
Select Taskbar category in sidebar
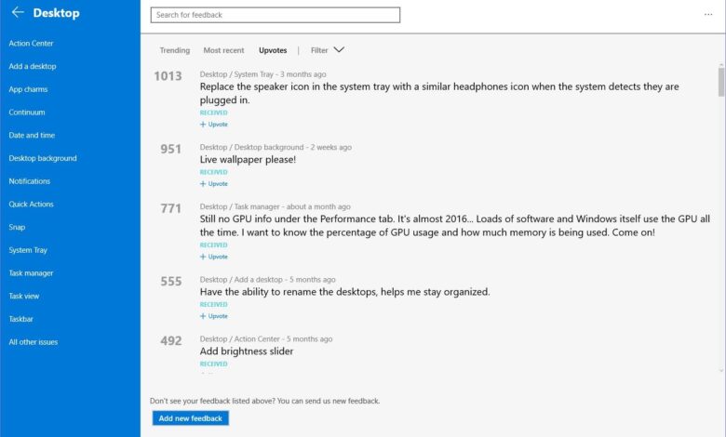(21, 319)
